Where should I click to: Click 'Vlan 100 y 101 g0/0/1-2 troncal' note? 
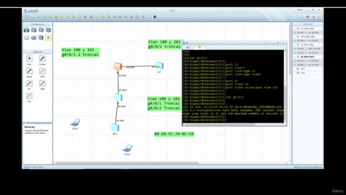click(x=81, y=53)
